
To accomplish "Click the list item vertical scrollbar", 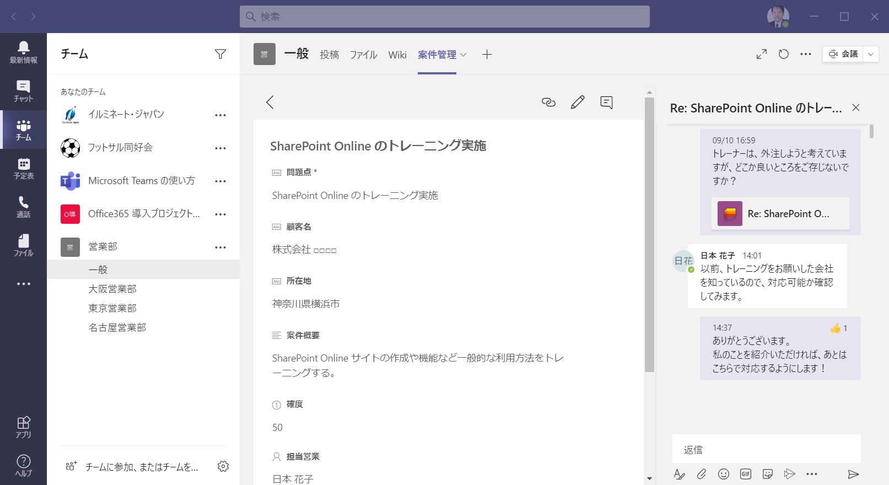I will tap(649, 235).
